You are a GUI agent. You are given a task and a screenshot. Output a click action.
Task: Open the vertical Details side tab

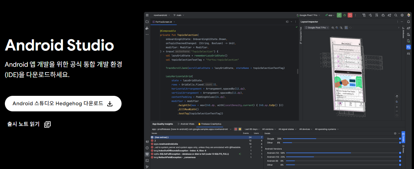403,137
